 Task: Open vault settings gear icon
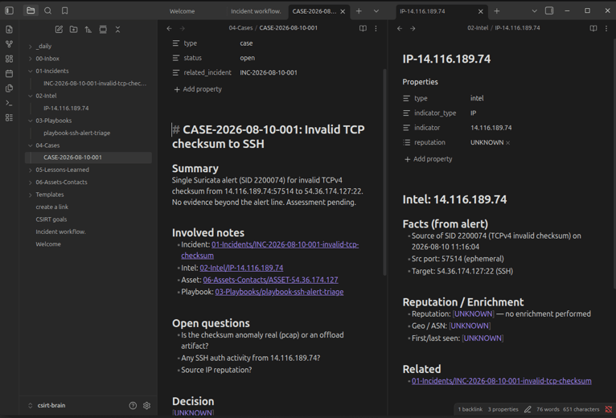147,405
